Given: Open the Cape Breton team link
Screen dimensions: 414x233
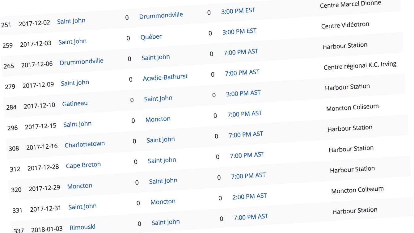Looking at the screenshot, I should (x=83, y=165).
